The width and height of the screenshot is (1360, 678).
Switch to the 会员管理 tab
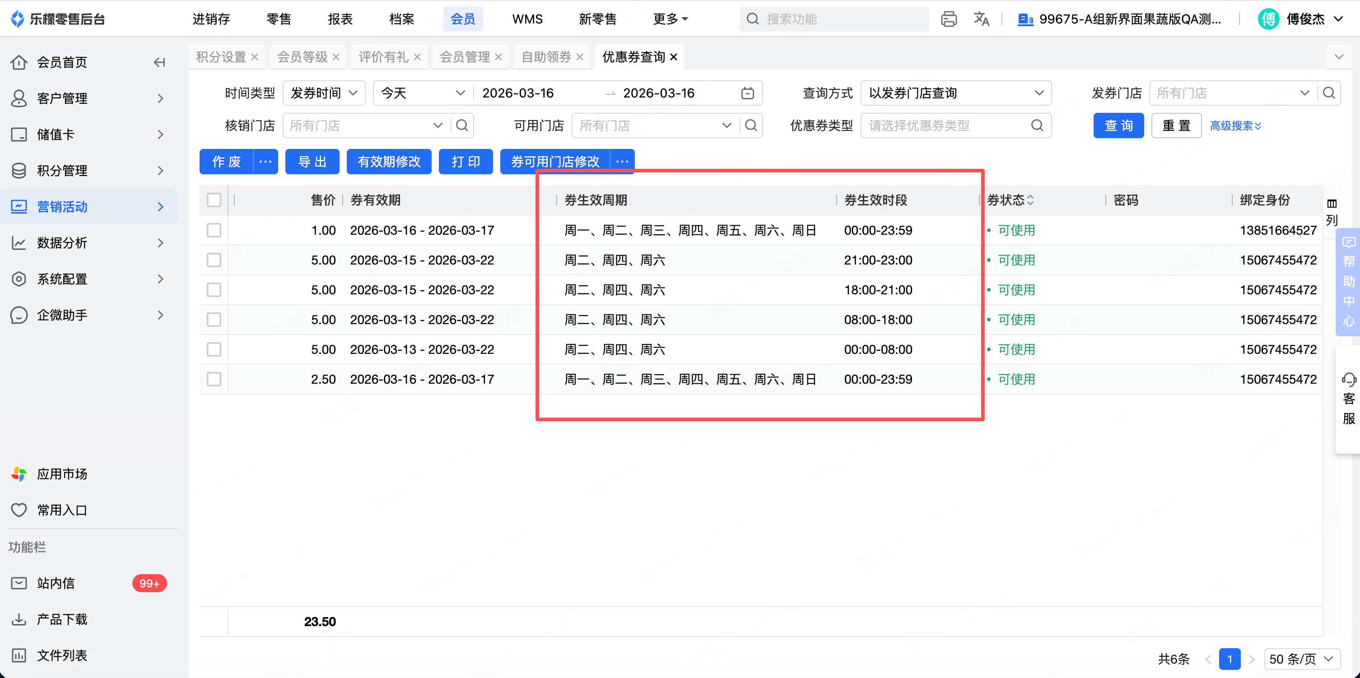(465, 57)
